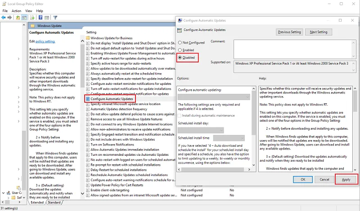Click the Cancel button in dialog
This screenshot has width=360, height=211.
[x=324, y=180]
